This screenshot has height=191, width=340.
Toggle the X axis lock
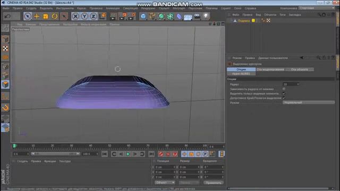click(x=75, y=16)
